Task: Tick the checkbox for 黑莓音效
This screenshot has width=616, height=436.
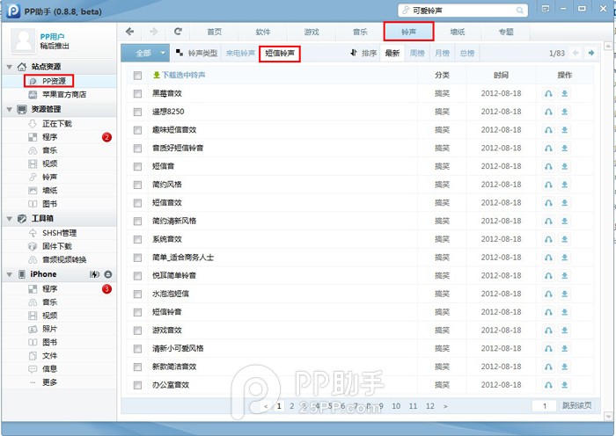Action: [137, 94]
